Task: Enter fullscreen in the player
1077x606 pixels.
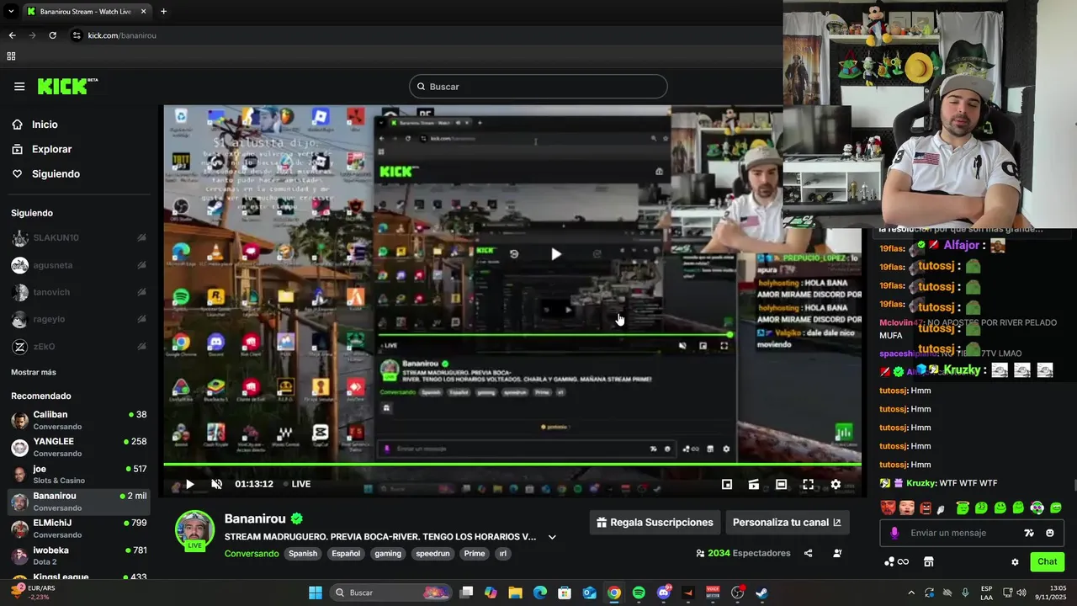Action: click(x=808, y=484)
